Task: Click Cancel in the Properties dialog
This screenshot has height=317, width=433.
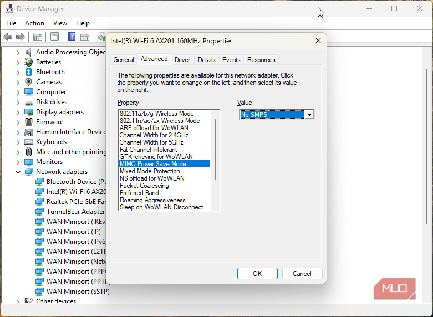Action: pos(302,274)
